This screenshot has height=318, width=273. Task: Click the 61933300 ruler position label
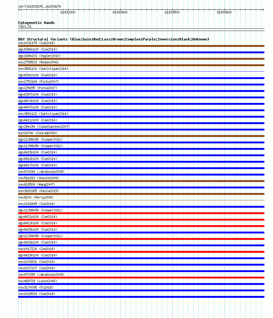click(68, 12)
